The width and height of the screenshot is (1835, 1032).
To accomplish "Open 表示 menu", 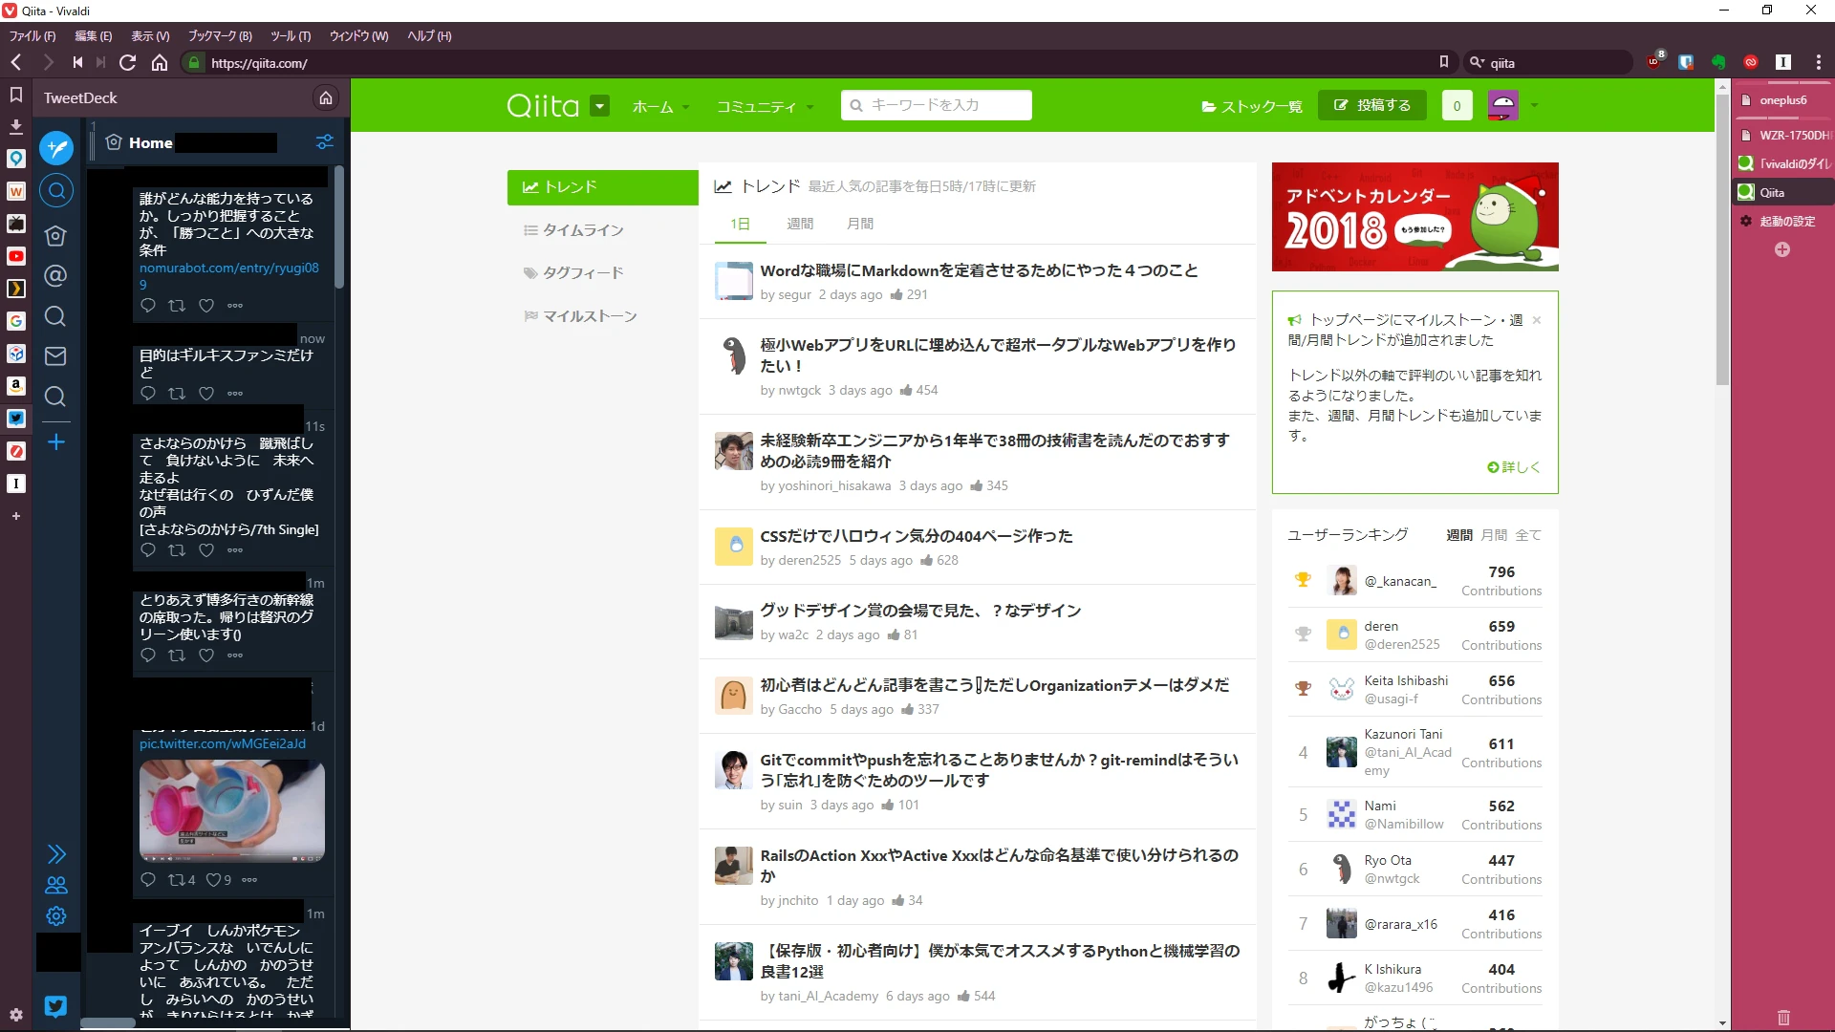I will pyautogui.click(x=150, y=36).
